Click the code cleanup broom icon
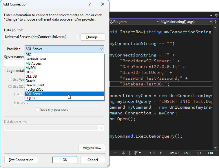Image resolution: width=219 pixels, height=168 pixels. (136, 153)
